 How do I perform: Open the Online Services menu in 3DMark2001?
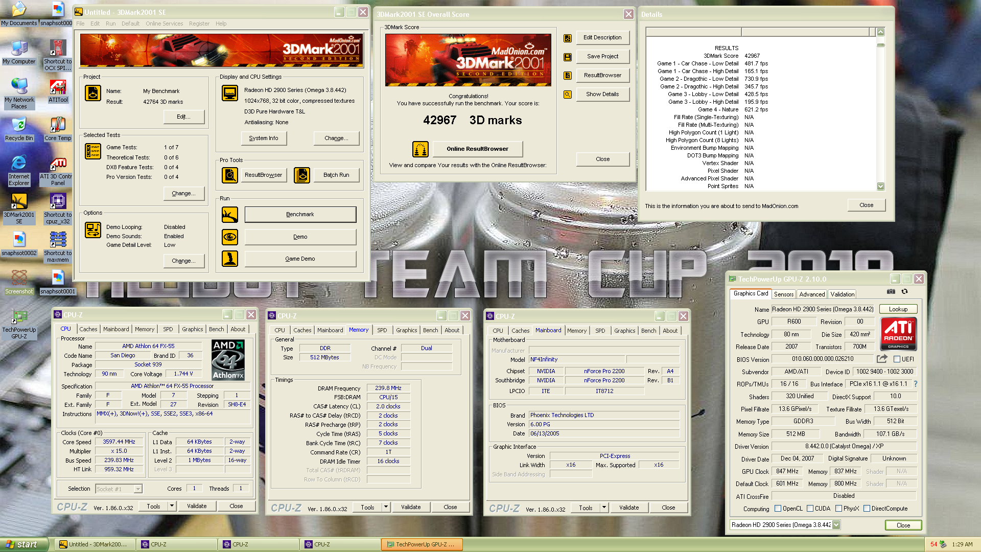(x=164, y=24)
